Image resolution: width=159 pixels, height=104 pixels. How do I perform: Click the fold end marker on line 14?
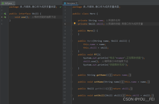click(72, 51)
